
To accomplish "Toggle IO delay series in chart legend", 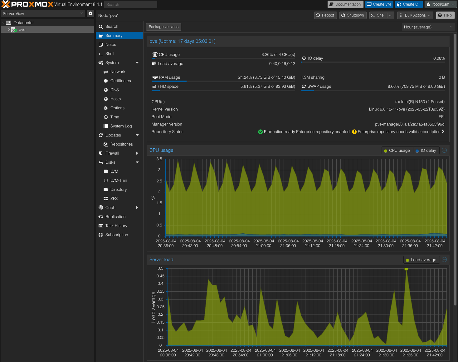I will coord(426,151).
